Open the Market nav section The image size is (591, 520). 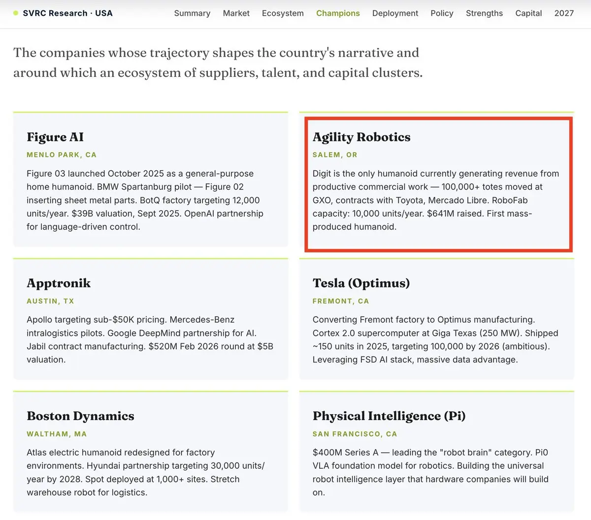coord(236,13)
